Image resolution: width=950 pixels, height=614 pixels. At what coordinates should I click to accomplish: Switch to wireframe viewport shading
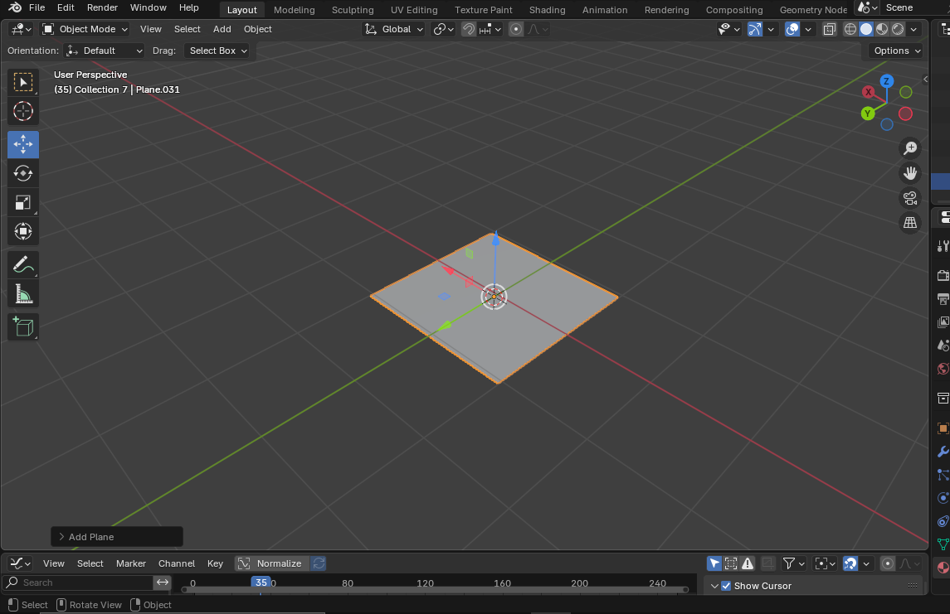pos(850,29)
